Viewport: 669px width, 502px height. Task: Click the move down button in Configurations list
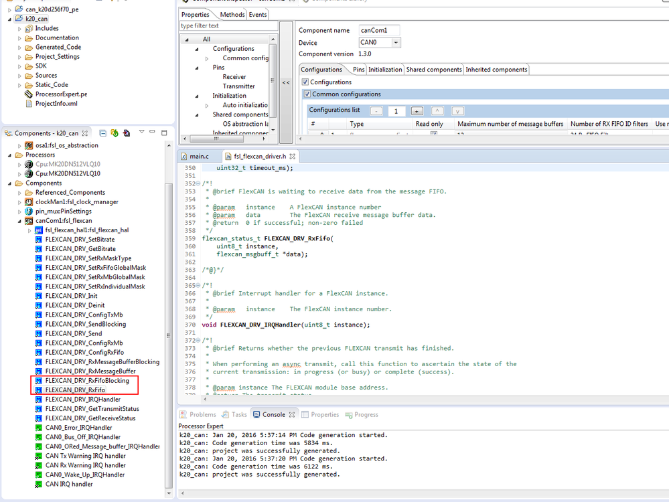click(458, 111)
